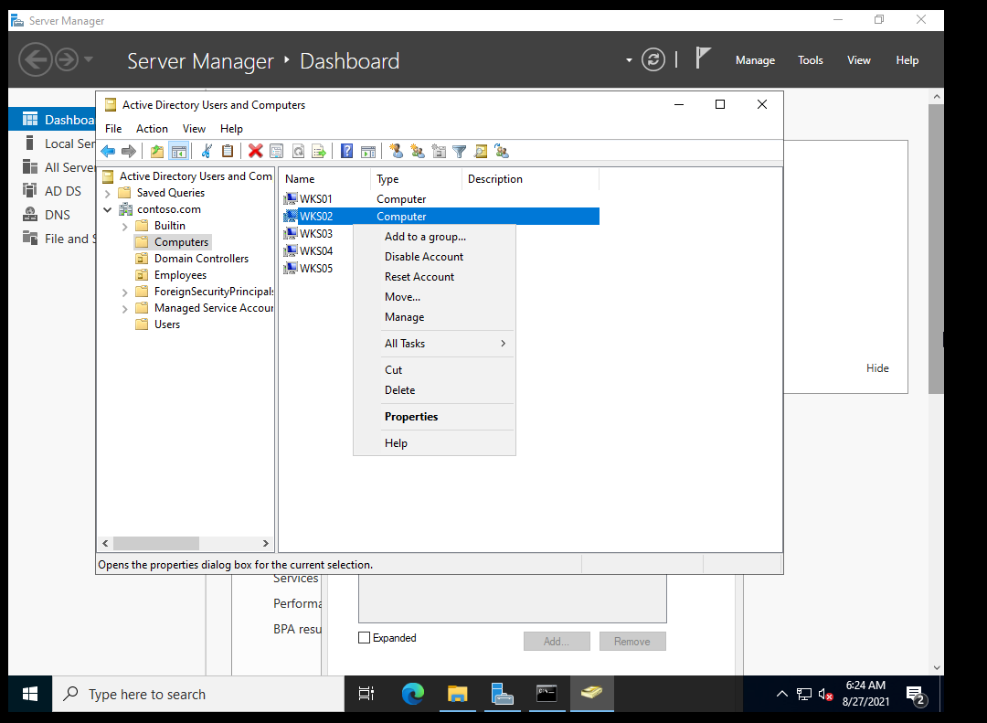Create a new user with toolbar icon
987x723 pixels.
coord(396,151)
